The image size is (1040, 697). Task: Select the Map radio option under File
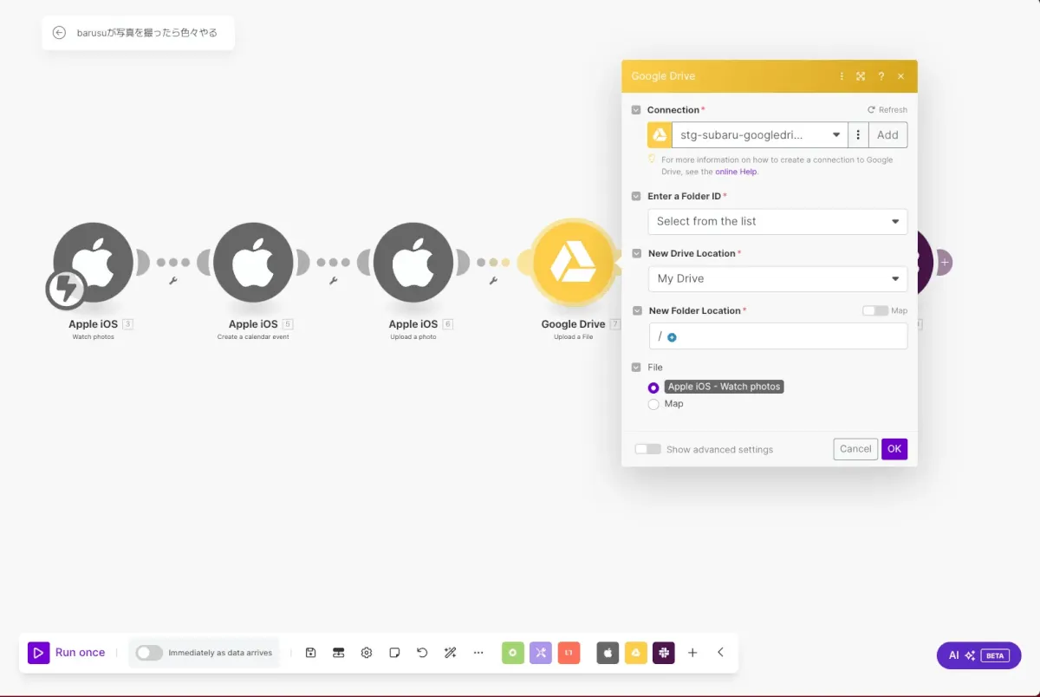click(x=653, y=404)
